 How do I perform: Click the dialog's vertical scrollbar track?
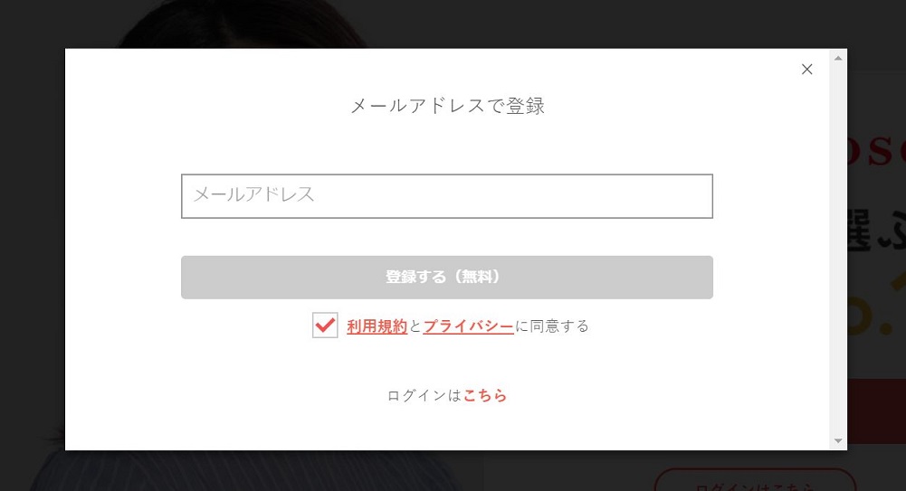click(838, 250)
